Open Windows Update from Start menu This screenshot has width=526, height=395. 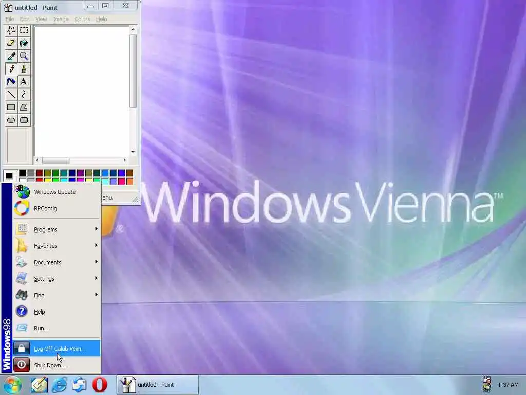(57, 192)
